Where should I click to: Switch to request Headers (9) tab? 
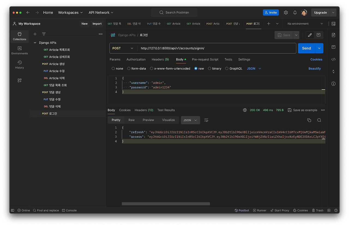pyautogui.click(x=160, y=60)
